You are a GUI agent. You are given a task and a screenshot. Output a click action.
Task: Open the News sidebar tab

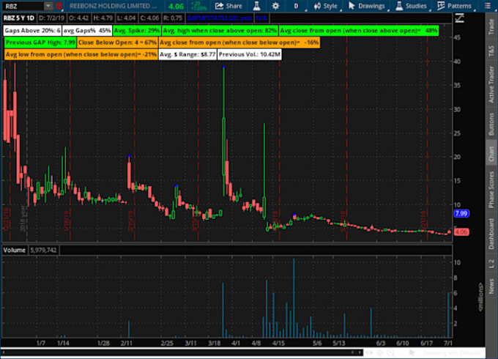[491, 286]
